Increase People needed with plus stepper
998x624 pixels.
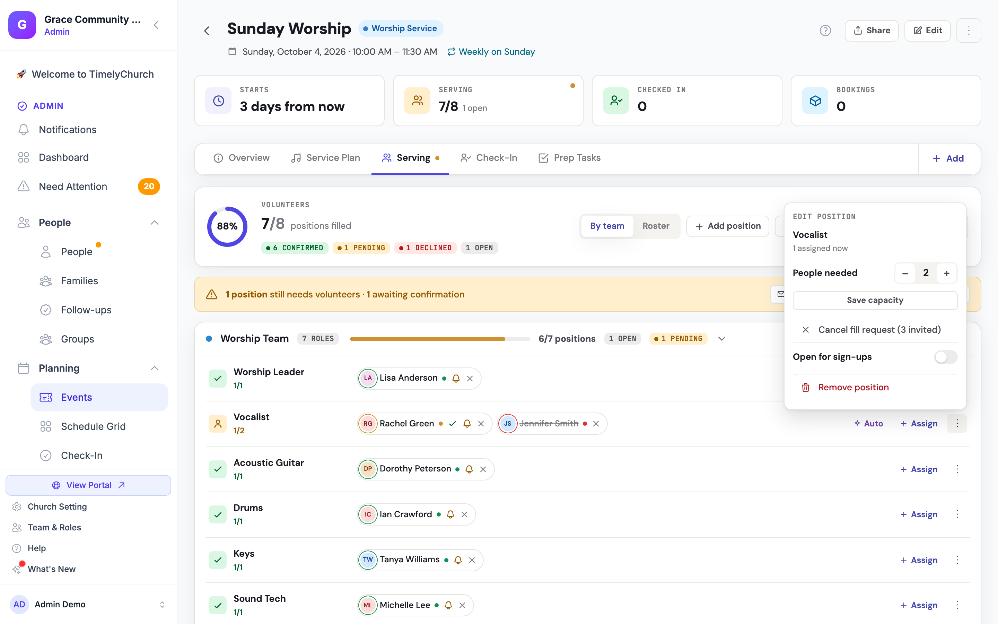coord(946,273)
